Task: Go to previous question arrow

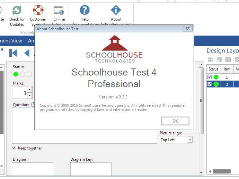Action: click(27, 53)
